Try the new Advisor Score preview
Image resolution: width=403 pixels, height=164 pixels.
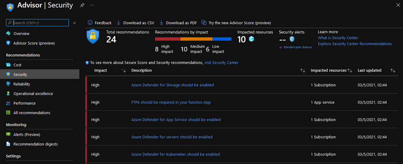(x=236, y=23)
